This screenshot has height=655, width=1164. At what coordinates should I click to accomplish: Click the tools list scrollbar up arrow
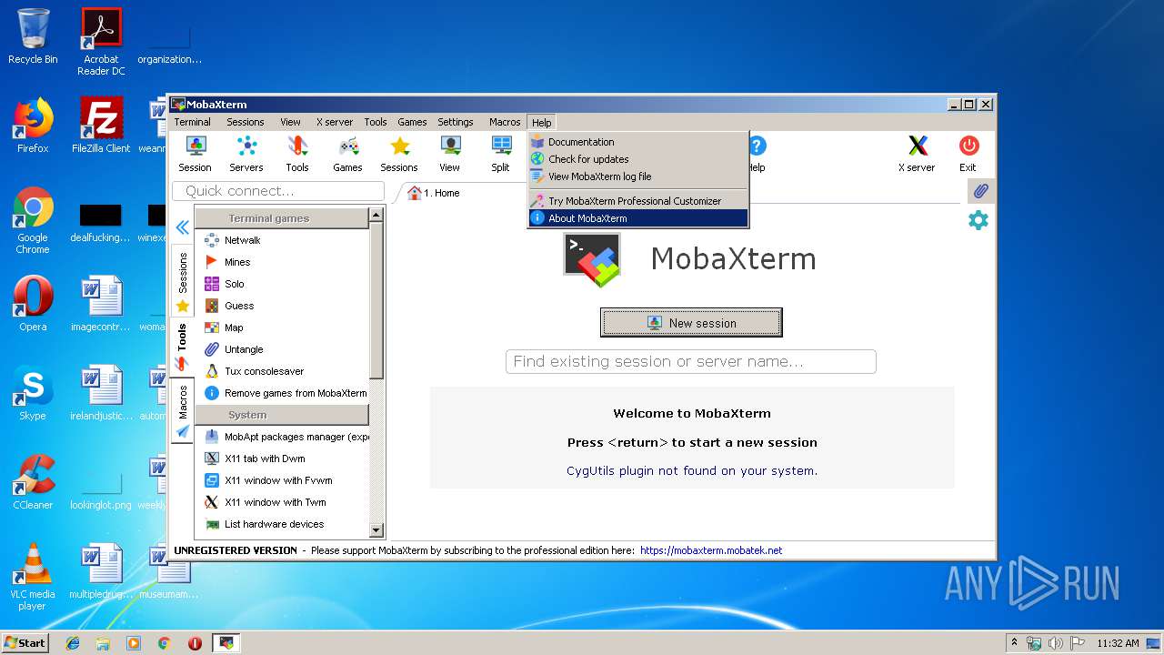(376, 217)
